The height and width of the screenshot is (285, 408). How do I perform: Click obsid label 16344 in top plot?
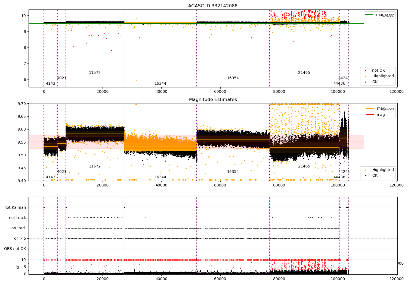160,84
